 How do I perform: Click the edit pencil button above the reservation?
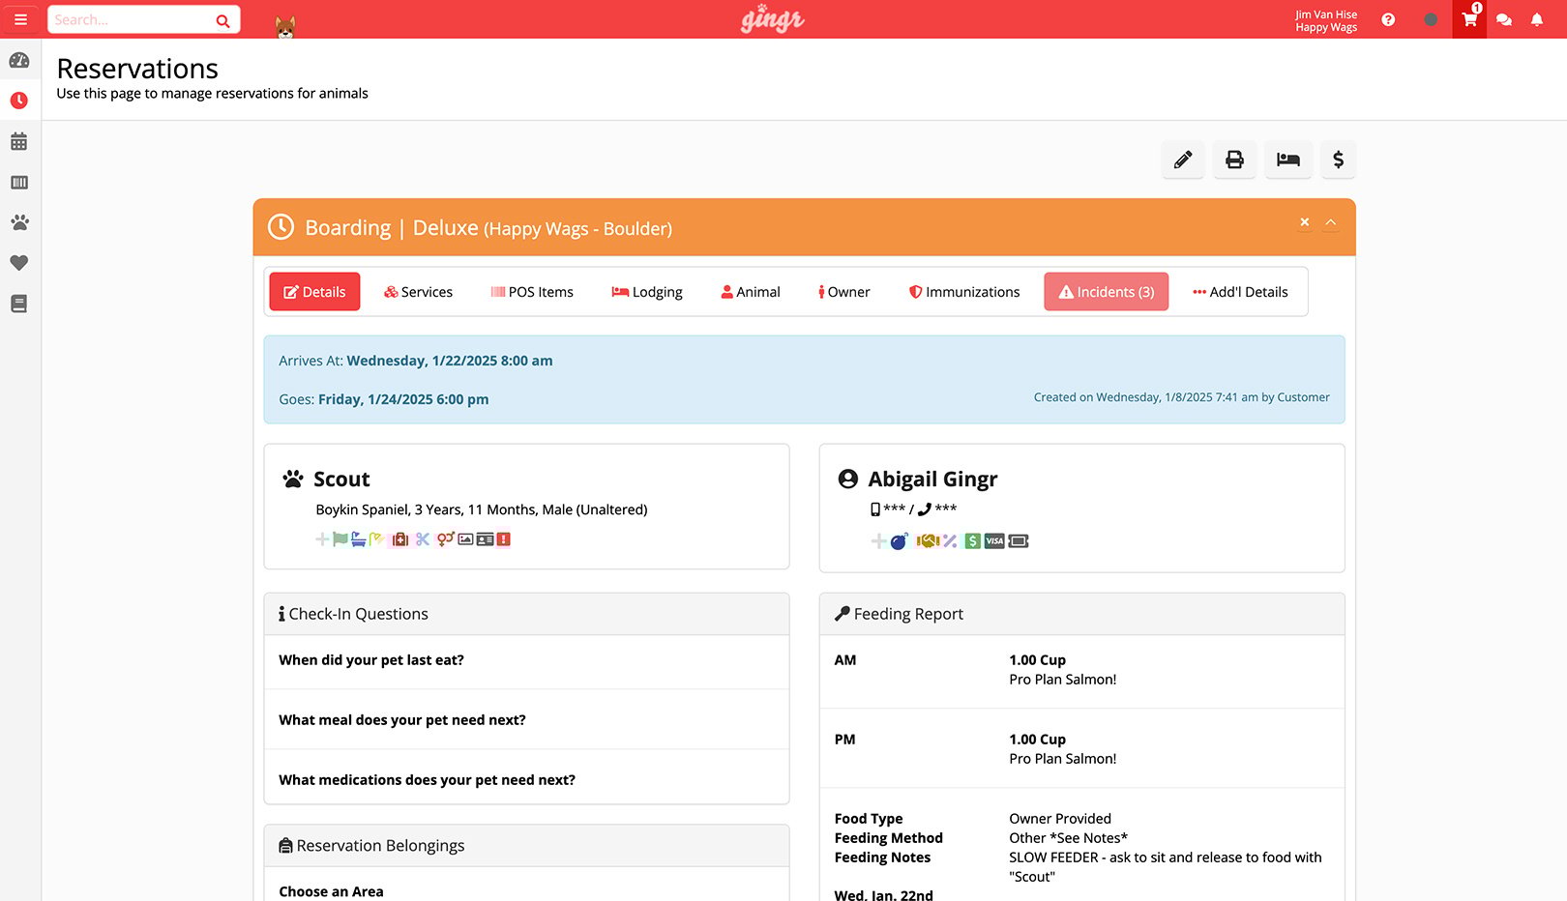tap(1183, 160)
